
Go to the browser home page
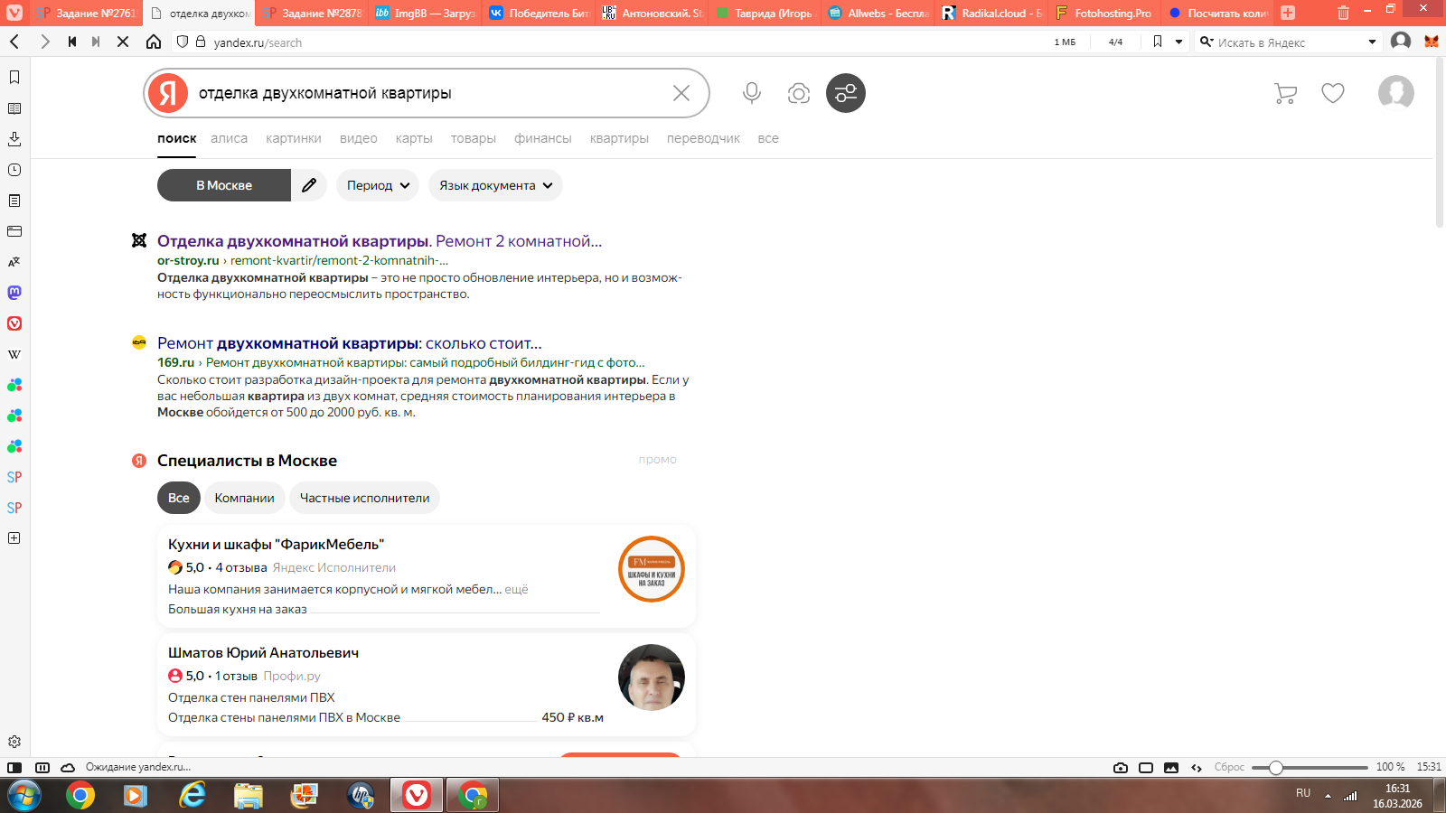(x=154, y=42)
